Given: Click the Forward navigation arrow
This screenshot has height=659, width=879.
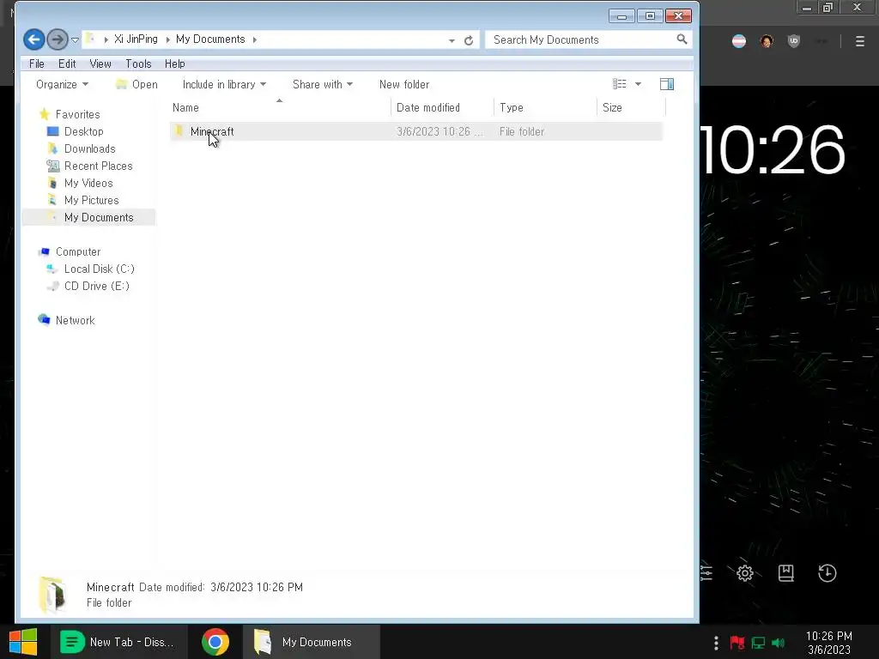Looking at the screenshot, I should [57, 39].
